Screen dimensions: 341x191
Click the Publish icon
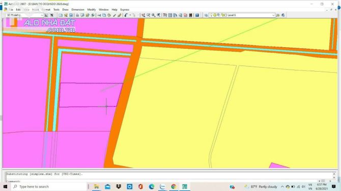coord(88,15)
